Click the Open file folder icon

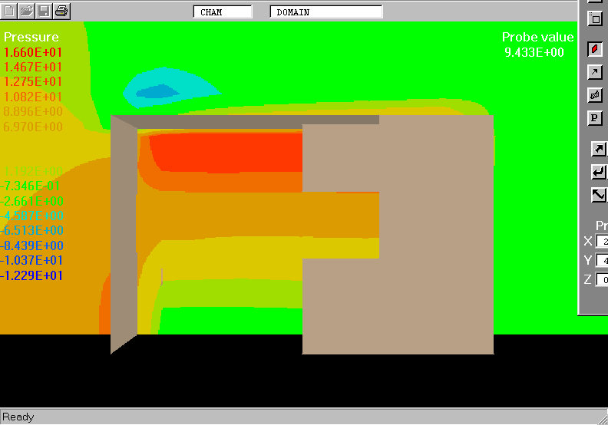[x=27, y=11]
